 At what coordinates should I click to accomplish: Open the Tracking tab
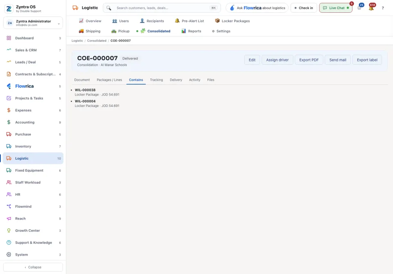[x=156, y=80]
